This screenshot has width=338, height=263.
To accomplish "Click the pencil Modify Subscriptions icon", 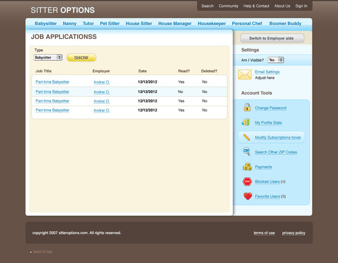I will click(x=247, y=137).
